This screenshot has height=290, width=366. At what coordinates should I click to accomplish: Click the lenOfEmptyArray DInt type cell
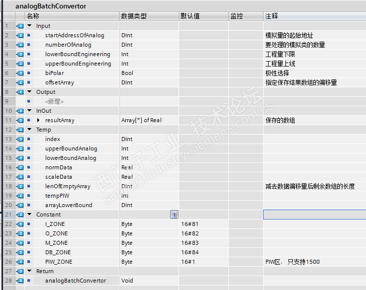(x=149, y=186)
